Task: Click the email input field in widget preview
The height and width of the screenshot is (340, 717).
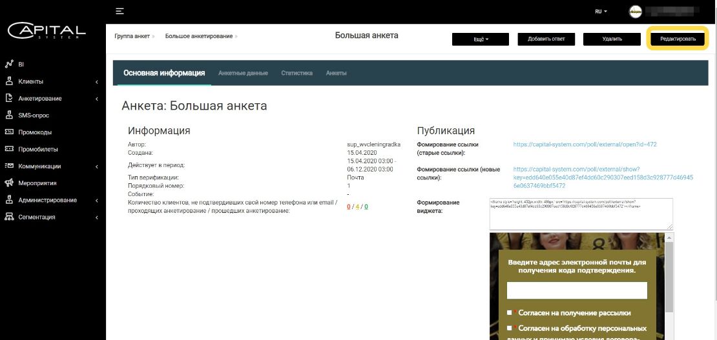Action: (x=577, y=290)
